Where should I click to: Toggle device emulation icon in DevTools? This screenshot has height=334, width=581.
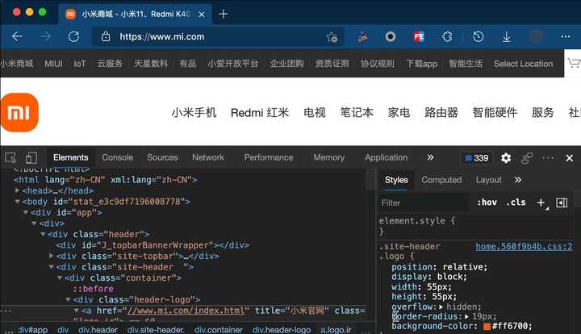click(31, 158)
